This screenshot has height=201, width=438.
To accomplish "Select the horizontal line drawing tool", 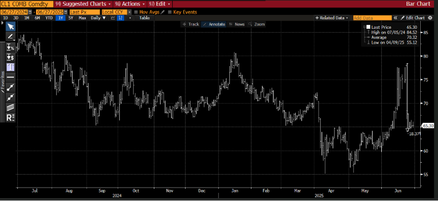I will click(10, 77).
